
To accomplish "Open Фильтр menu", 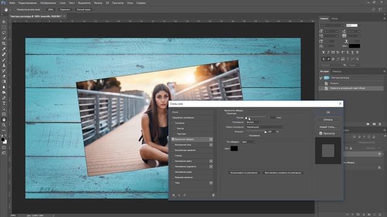I will click(x=98, y=3).
